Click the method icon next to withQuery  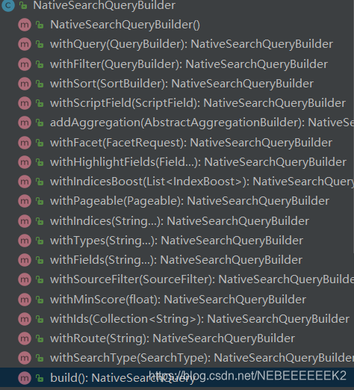25,44
